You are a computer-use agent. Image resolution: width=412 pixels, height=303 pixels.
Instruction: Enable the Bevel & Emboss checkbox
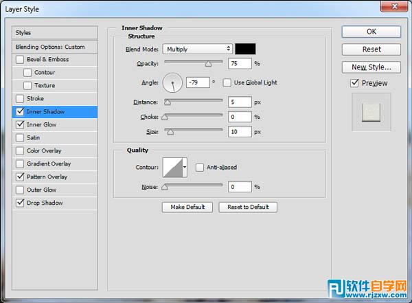tap(19, 60)
